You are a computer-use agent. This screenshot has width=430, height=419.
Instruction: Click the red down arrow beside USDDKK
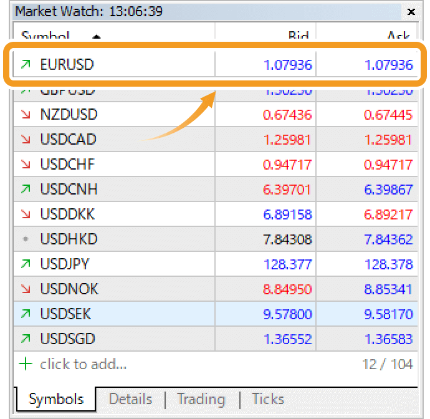26,214
